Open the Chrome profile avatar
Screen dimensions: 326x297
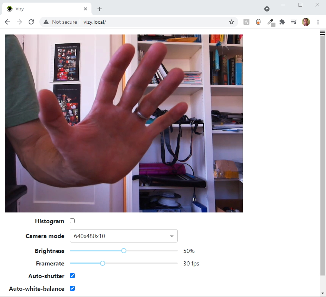[x=306, y=22]
